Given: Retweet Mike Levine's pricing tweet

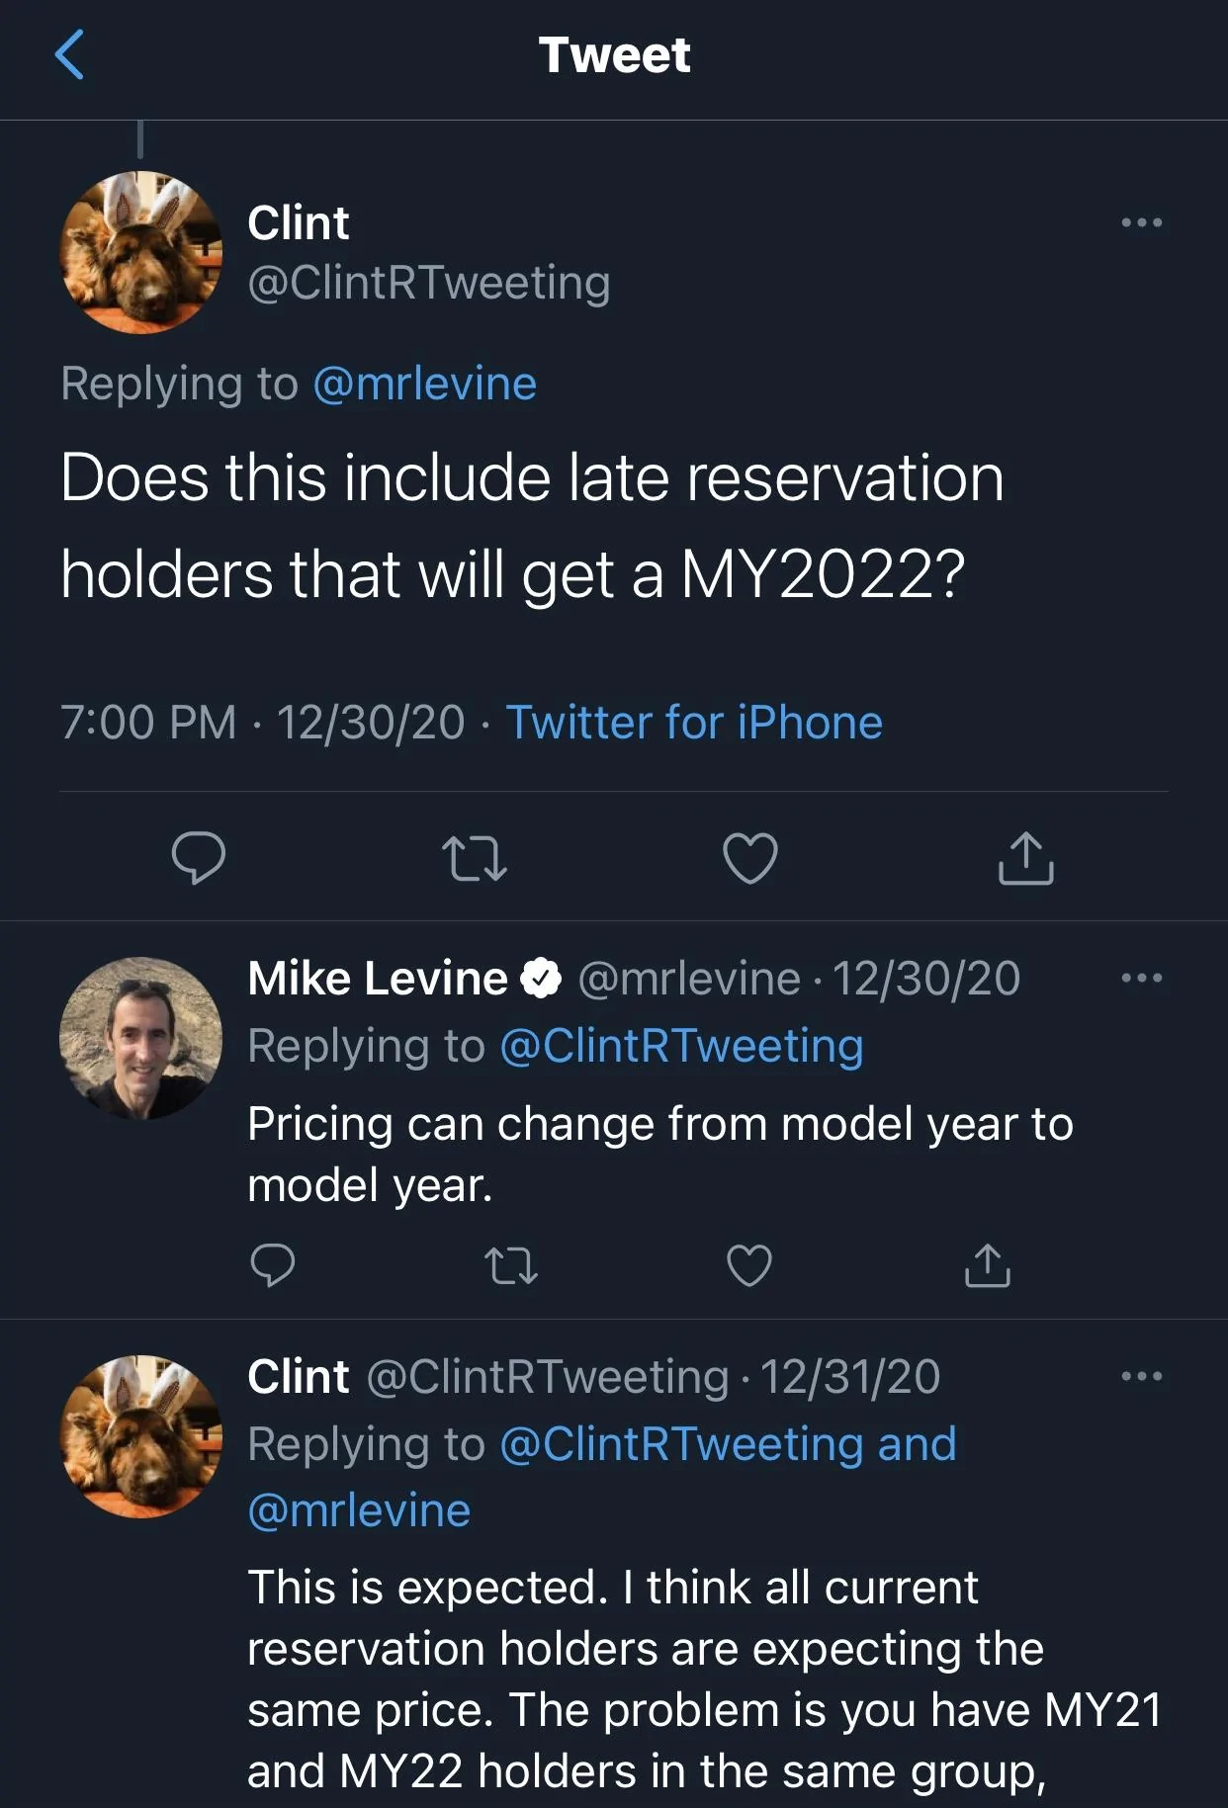Looking at the screenshot, I should (x=512, y=1265).
